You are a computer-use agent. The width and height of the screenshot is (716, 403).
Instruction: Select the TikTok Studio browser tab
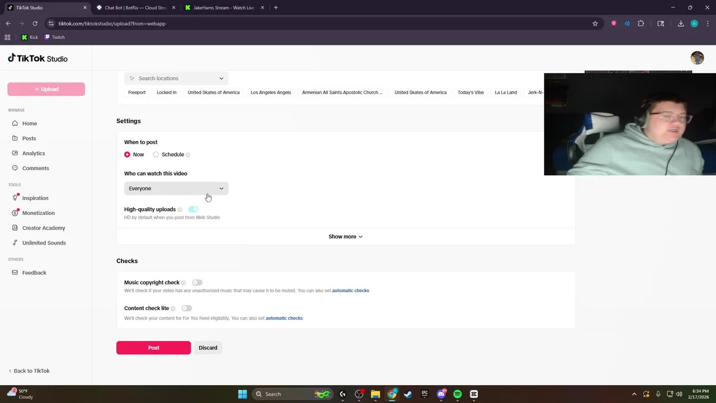point(46,8)
